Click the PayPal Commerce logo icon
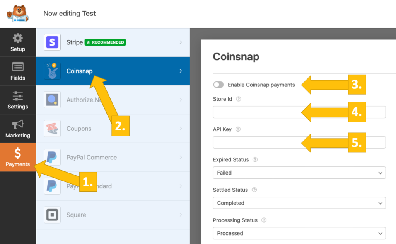Screen dimensions: 396x244 pyautogui.click(x=52, y=157)
